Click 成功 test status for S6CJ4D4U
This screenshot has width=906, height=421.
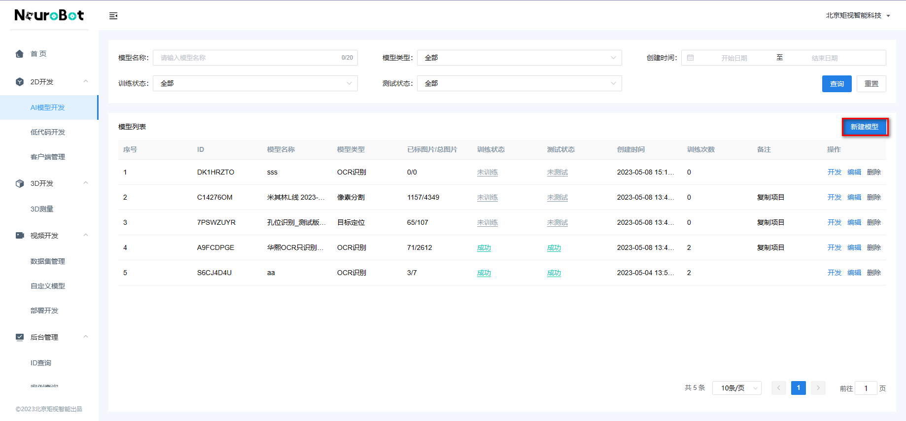[x=554, y=273]
